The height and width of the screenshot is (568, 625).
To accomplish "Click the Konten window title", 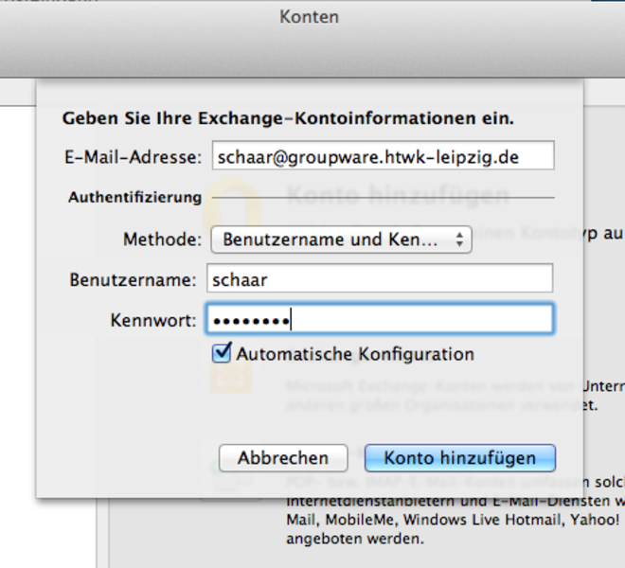I will pyautogui.click(x=309, y=17).
